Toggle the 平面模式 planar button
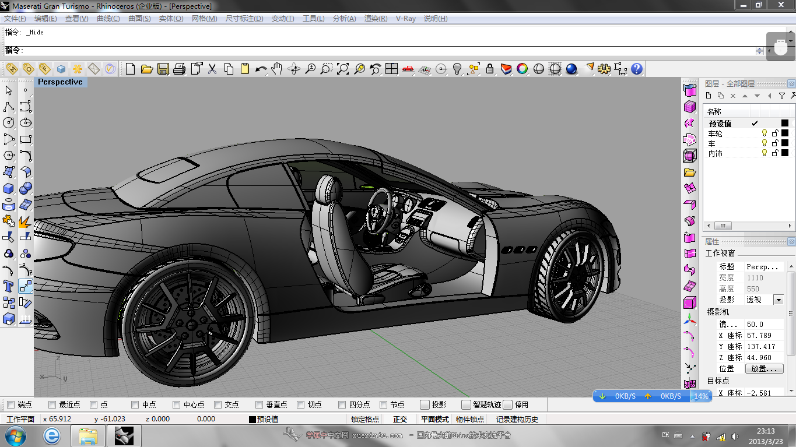The width and height of the screenshot is (796, 447). [435, 419]
